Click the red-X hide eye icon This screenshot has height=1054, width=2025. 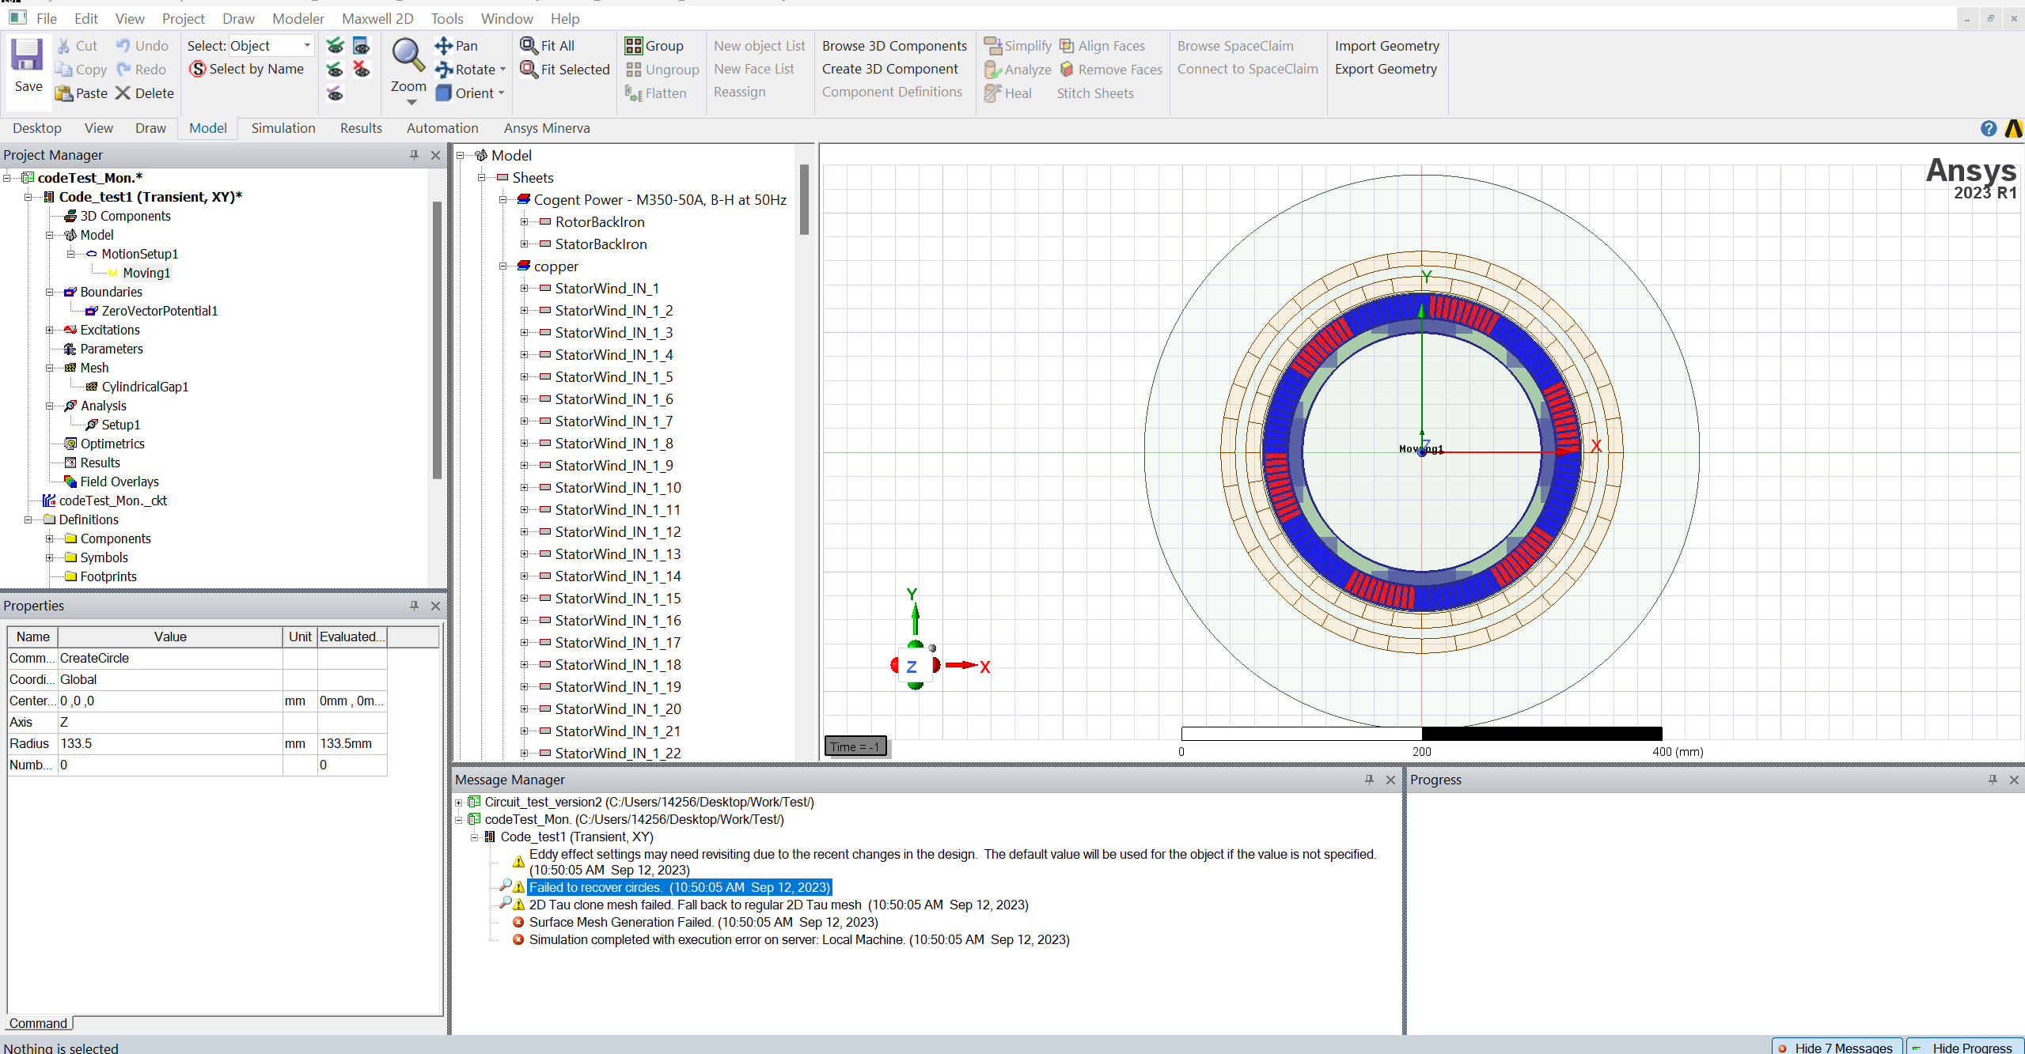(362, 70)
